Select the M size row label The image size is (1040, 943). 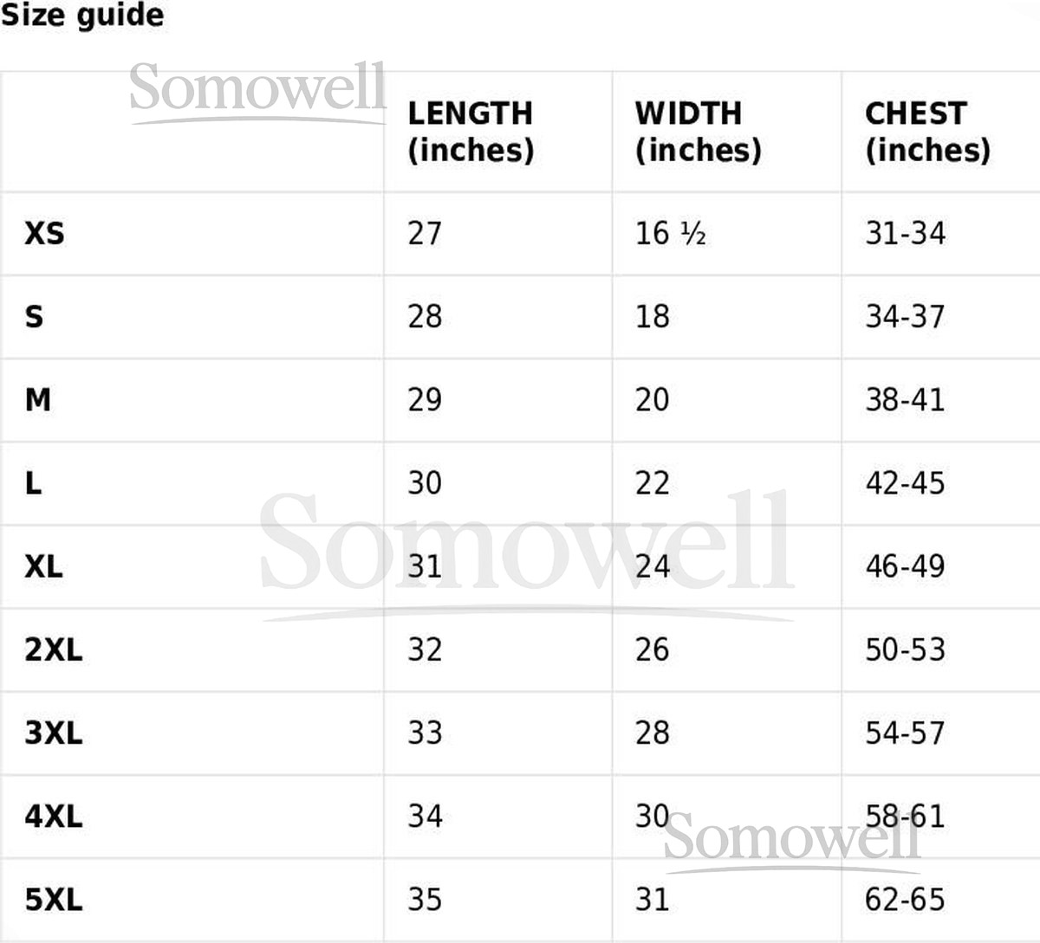[38, 400]
